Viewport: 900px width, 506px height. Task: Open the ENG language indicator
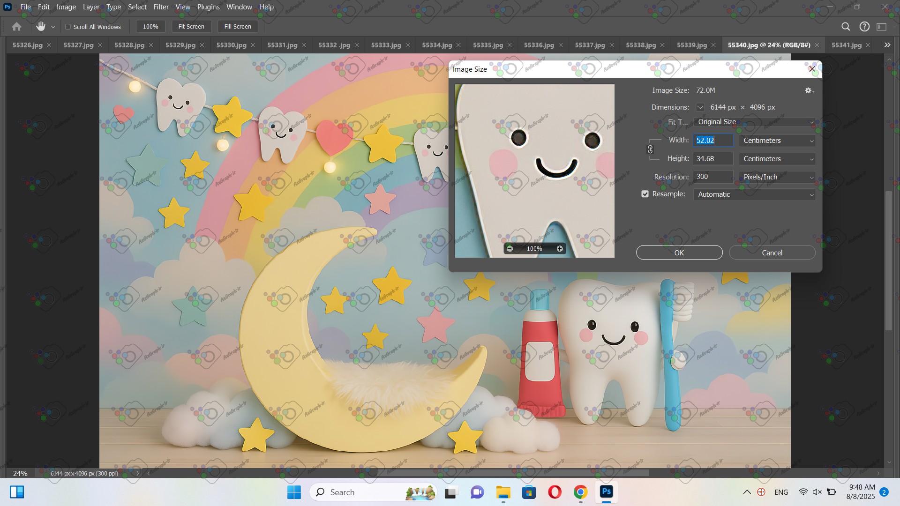[781, 492]
